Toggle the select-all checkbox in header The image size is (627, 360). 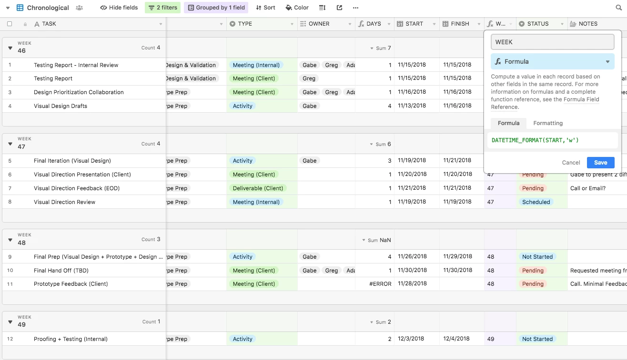coord(10,24)
